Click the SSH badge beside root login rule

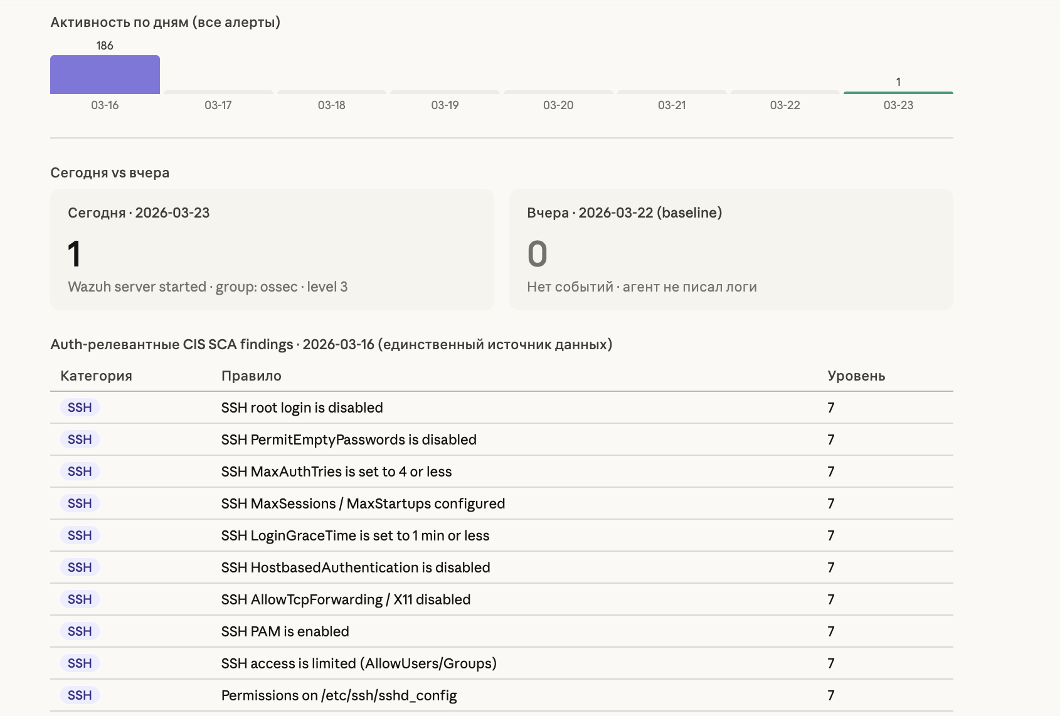click(80, 408)
